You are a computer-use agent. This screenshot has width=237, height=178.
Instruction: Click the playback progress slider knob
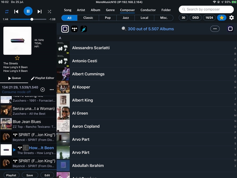click(32, 19)
